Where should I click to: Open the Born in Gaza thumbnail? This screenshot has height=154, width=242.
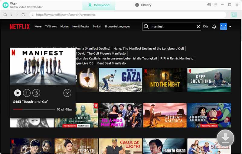point(120,80)
